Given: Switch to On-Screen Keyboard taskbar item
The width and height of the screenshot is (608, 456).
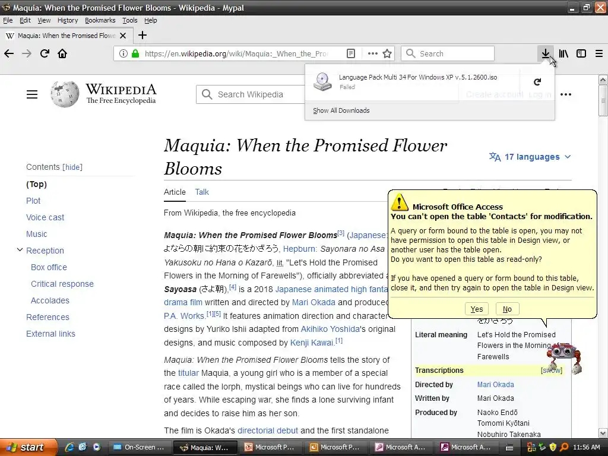Looking at the screenshot, I should [x=139, y=447].
